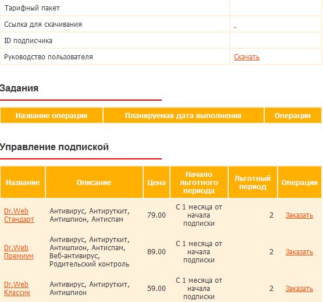323x302 pixels.
Task: Select the price 59.00
Action: pos(157,289)
